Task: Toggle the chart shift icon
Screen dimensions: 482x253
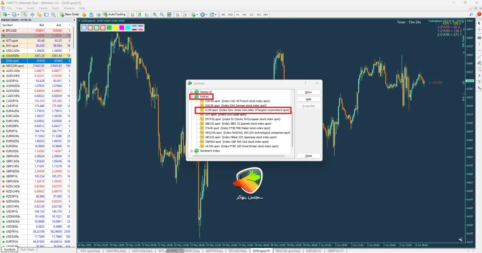Action: pos(185,14)
